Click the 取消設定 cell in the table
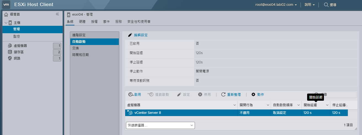The image size is (362, 135). [280, 113]
